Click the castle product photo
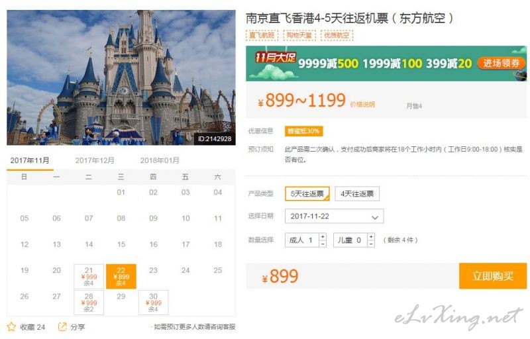 [x=121, y=77]
